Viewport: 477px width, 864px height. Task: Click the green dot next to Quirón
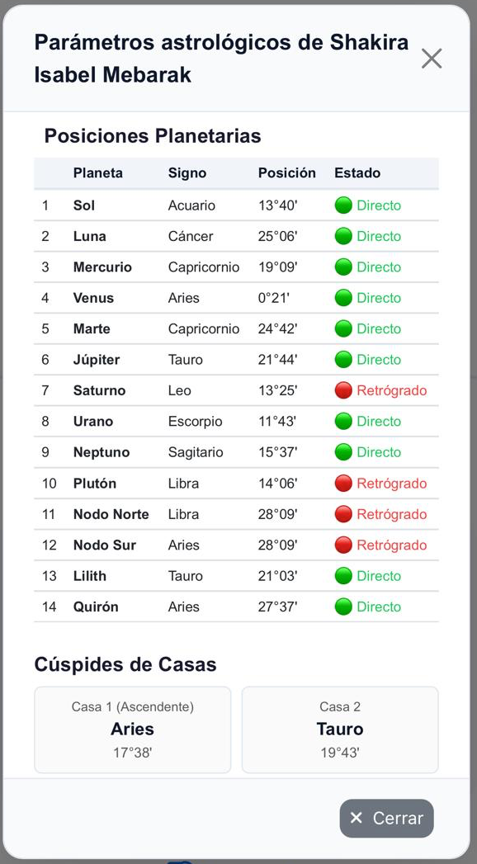343,607
